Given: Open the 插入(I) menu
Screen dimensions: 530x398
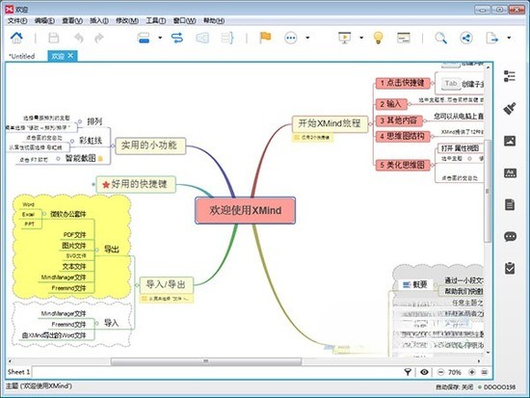Looking at the screenshot, I should click(x=99, y=20).
